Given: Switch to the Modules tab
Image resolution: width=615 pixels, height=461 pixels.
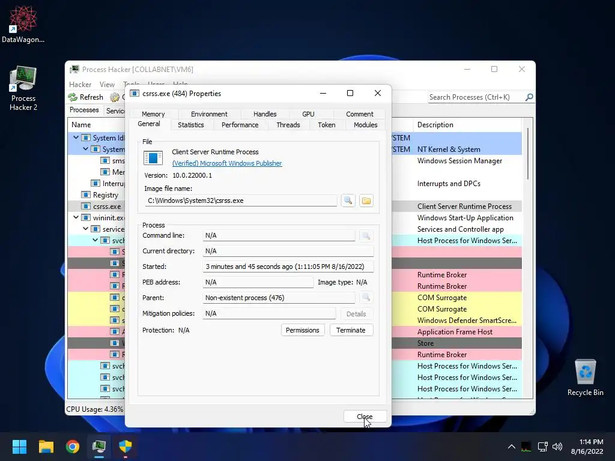Looking at the screenshot, I should pos(365,125).
